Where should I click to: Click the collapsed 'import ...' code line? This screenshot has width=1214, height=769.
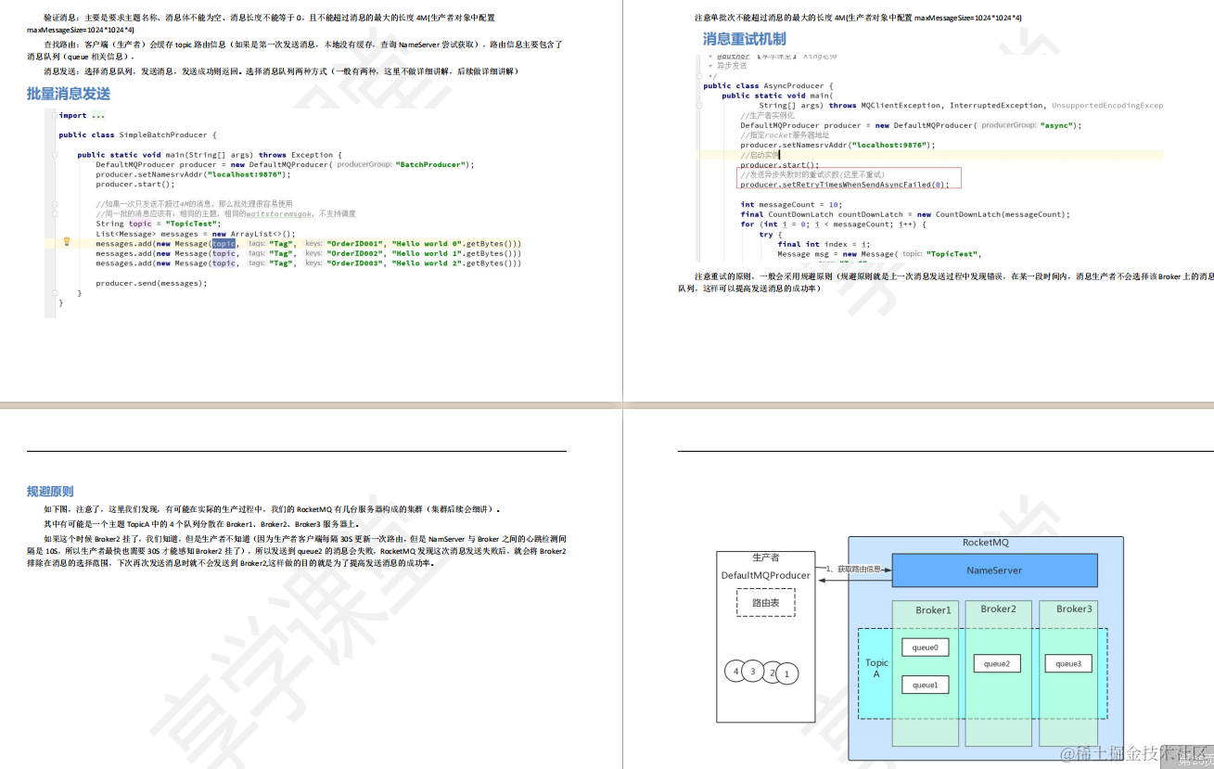(82, 116)
